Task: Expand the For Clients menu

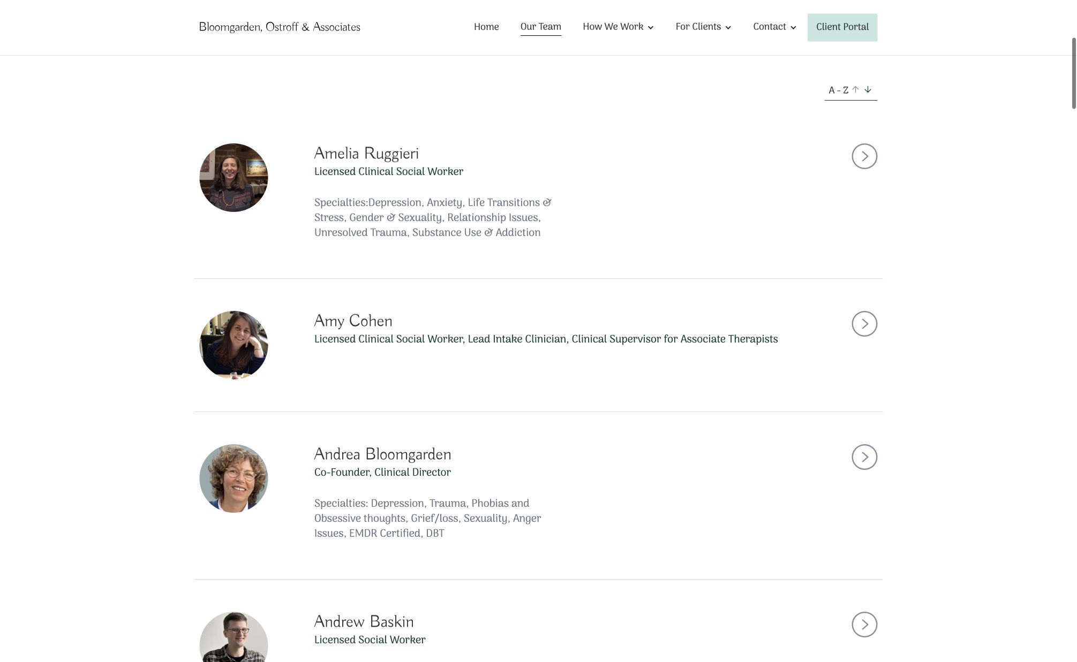Action: [x=703, y=27]
